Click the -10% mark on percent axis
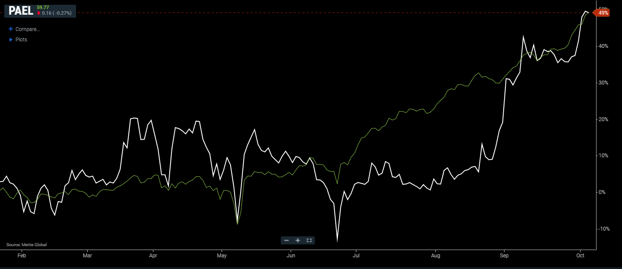The height and width of the screenshot is (269, 622). pyautogui.click(x=603, y=229)
